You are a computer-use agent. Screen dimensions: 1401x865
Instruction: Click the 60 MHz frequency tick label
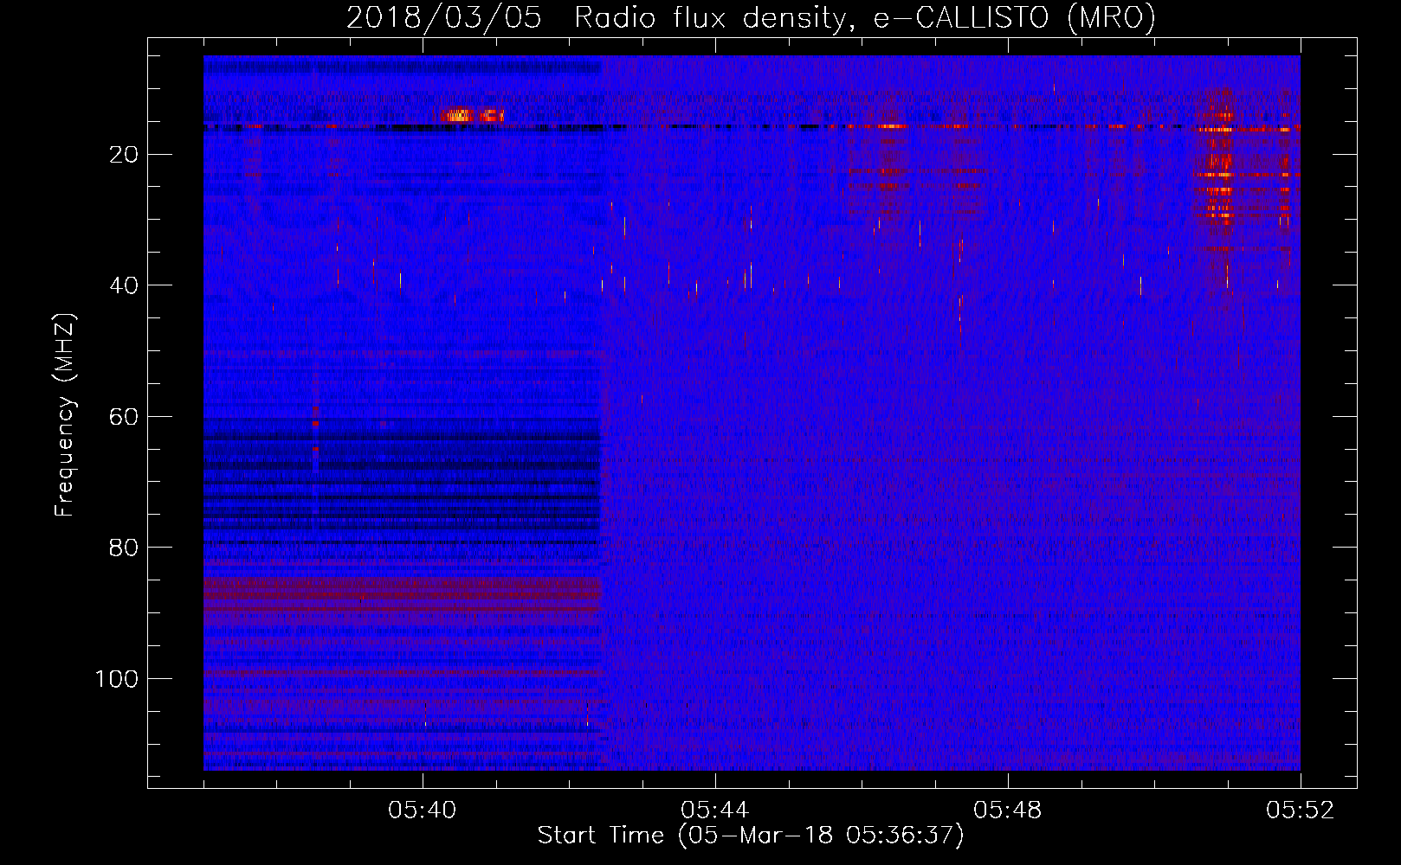point(125,417)
